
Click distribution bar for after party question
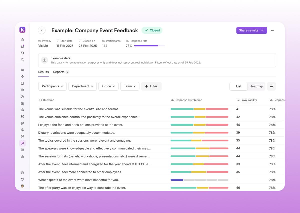pos(199,188)
